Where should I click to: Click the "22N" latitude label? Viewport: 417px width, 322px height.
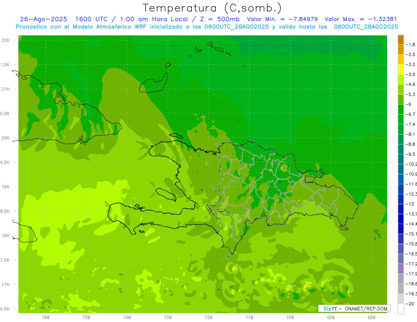coord(5,40)
